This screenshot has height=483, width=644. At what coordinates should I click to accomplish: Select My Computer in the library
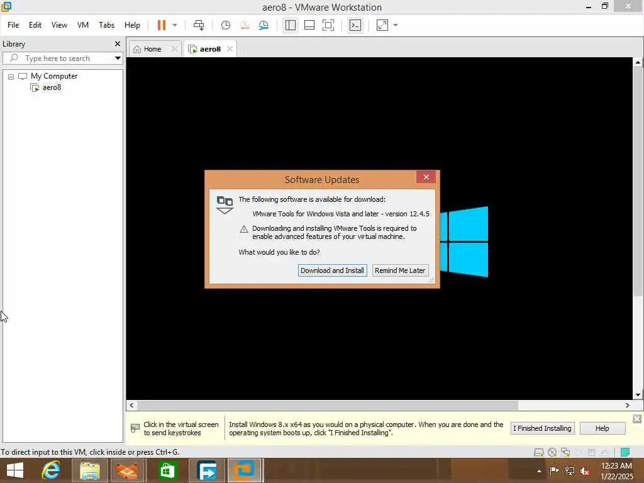tap(54, 76)
